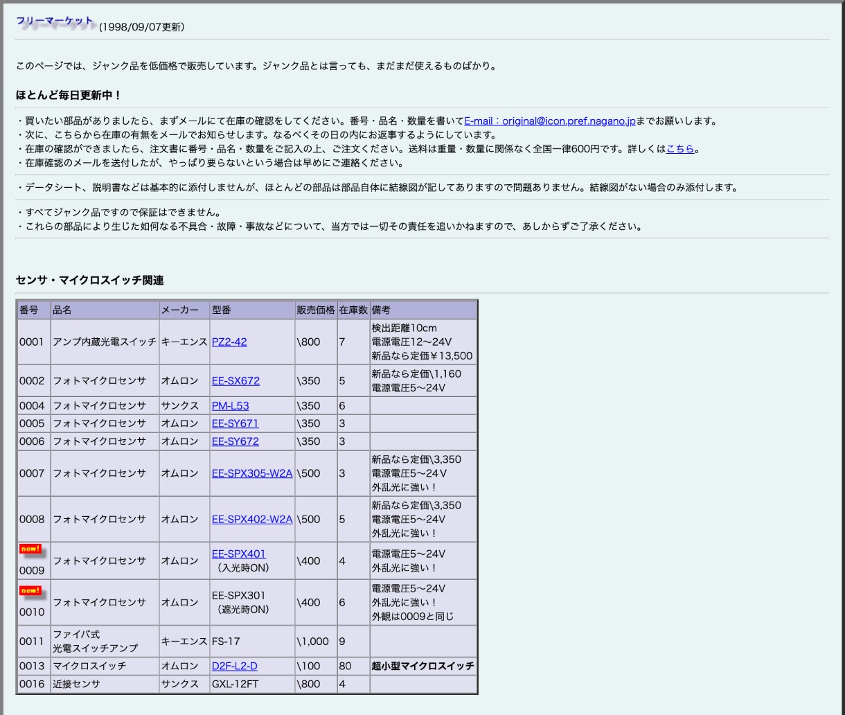Image resolution: width=845 pixels, height=715 pixels.
Task: Click the 販売価格 column header
Action: tap(315, 310)
